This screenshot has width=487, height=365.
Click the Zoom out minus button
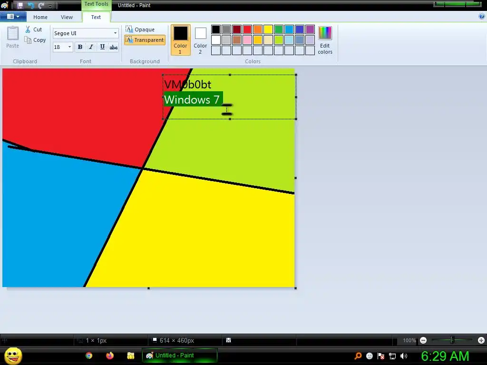(423, 340)
